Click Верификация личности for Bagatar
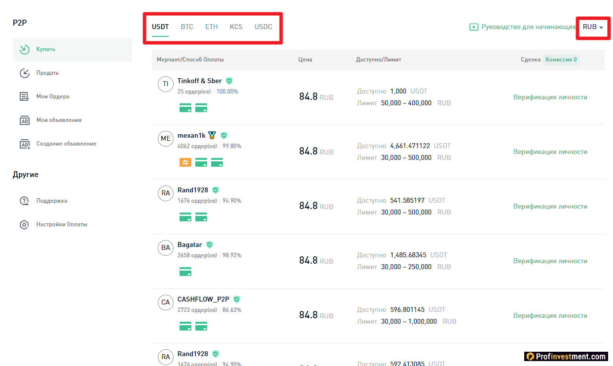613x366 pixels. (x=550, y=261)
